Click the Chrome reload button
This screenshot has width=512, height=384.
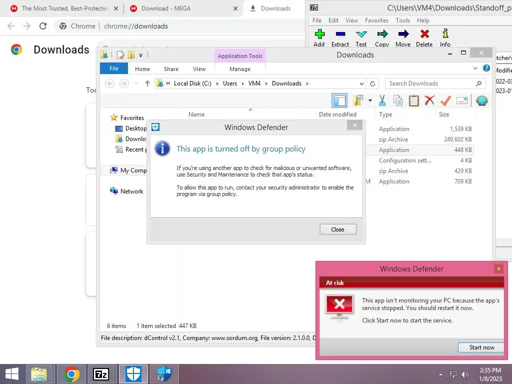pos(43,26)
